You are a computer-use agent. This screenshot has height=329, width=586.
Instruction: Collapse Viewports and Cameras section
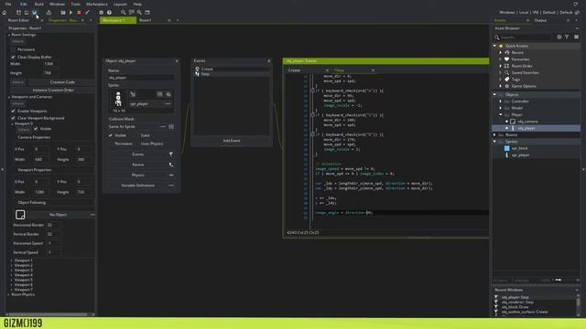click(9, 97)
